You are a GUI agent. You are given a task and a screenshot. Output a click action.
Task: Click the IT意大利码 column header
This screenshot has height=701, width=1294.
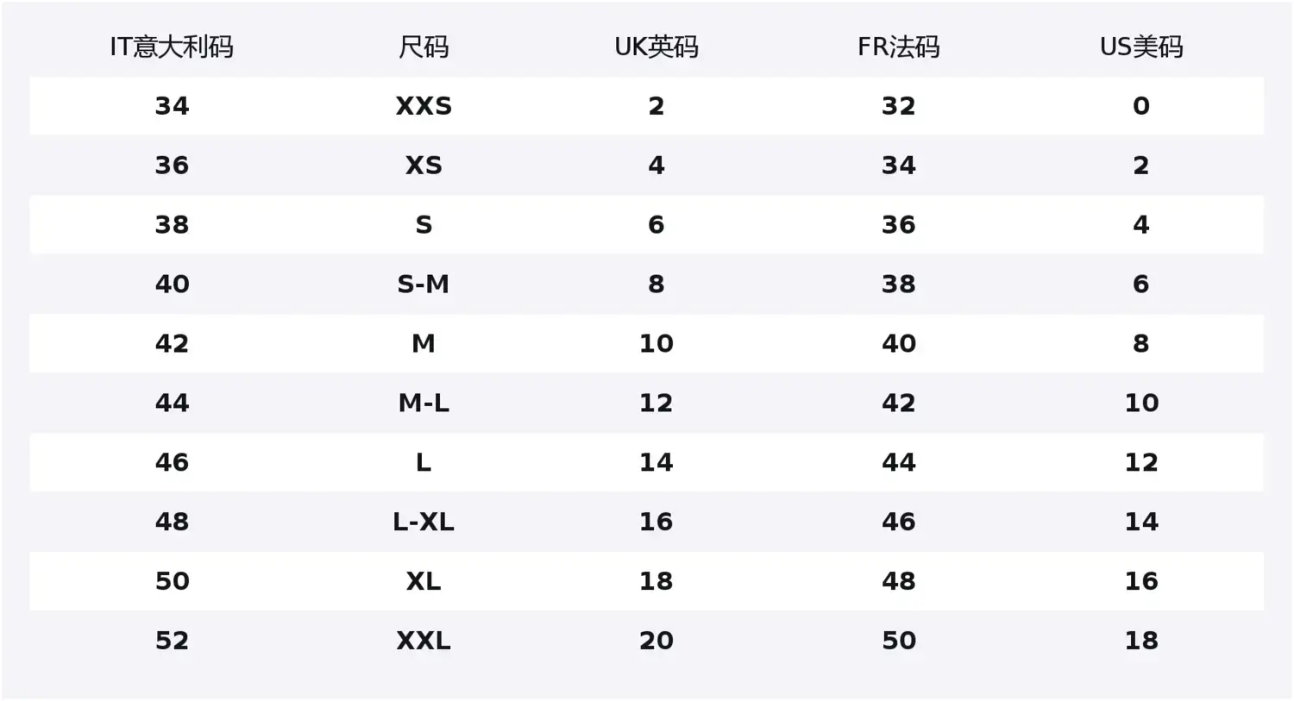[172, 47]
